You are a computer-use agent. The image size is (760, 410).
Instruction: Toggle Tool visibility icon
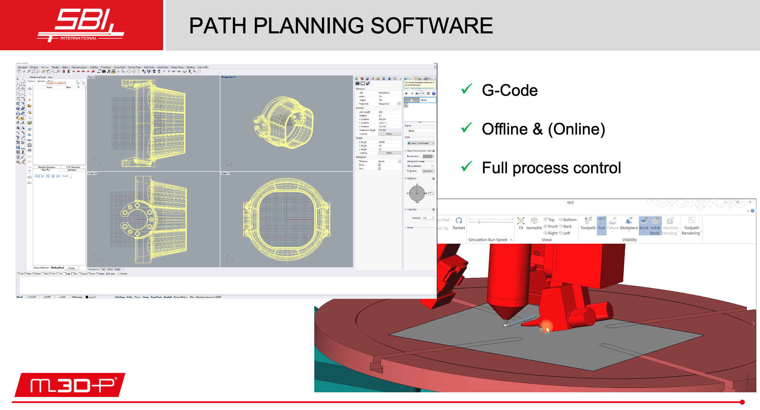point(602,221)
